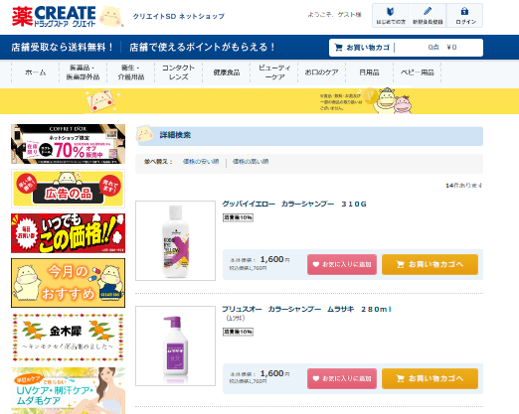Open the 今月のおすすめ banner

point(68,283)
